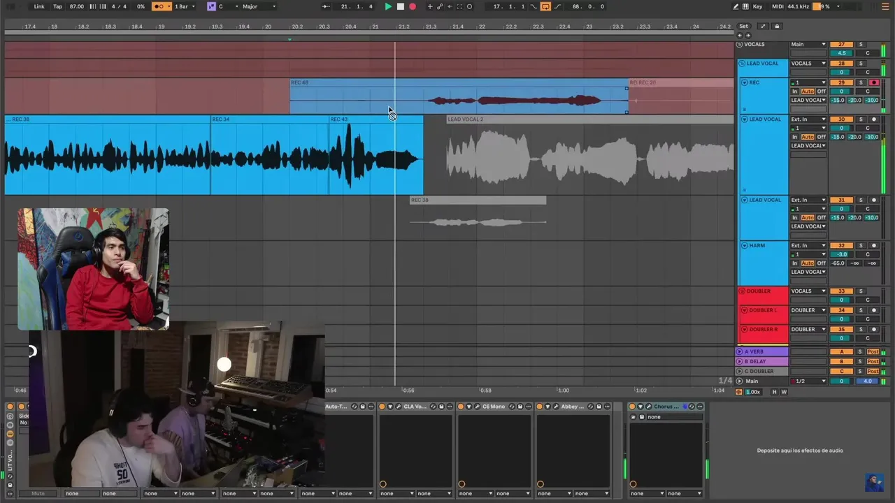895x503 pixels.
Task: Toggle the follow playback arrow icon
Action: tap(326, 6)
